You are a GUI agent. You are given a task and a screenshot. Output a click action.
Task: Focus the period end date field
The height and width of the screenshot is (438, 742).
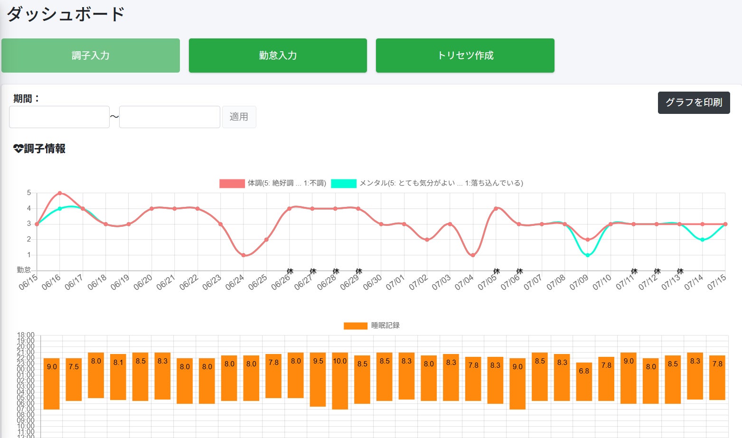pos(169,117)
